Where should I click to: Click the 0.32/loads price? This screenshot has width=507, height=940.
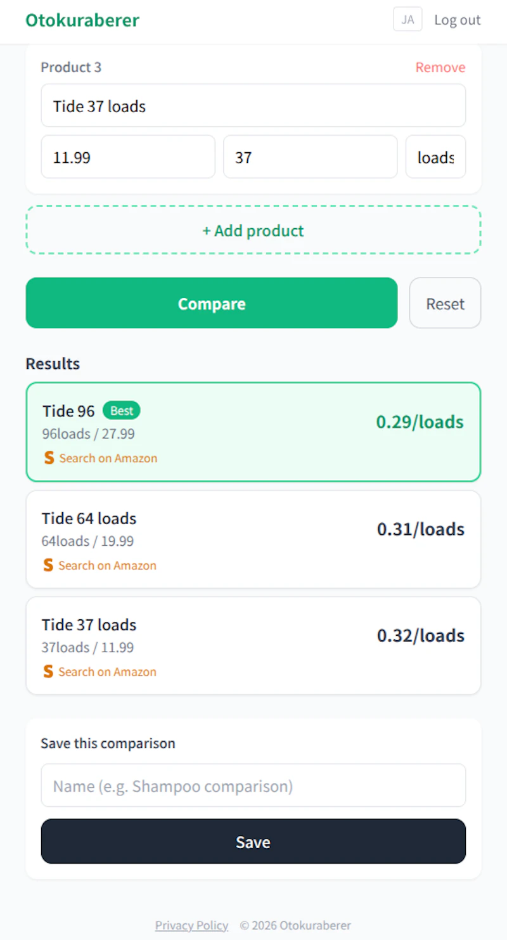(421, 636)
